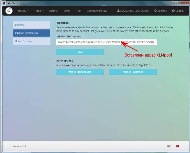The width and height of the screenshot is (190, 153).
Task: Open Deposit/Withdraw page
Action: [97, 11]
